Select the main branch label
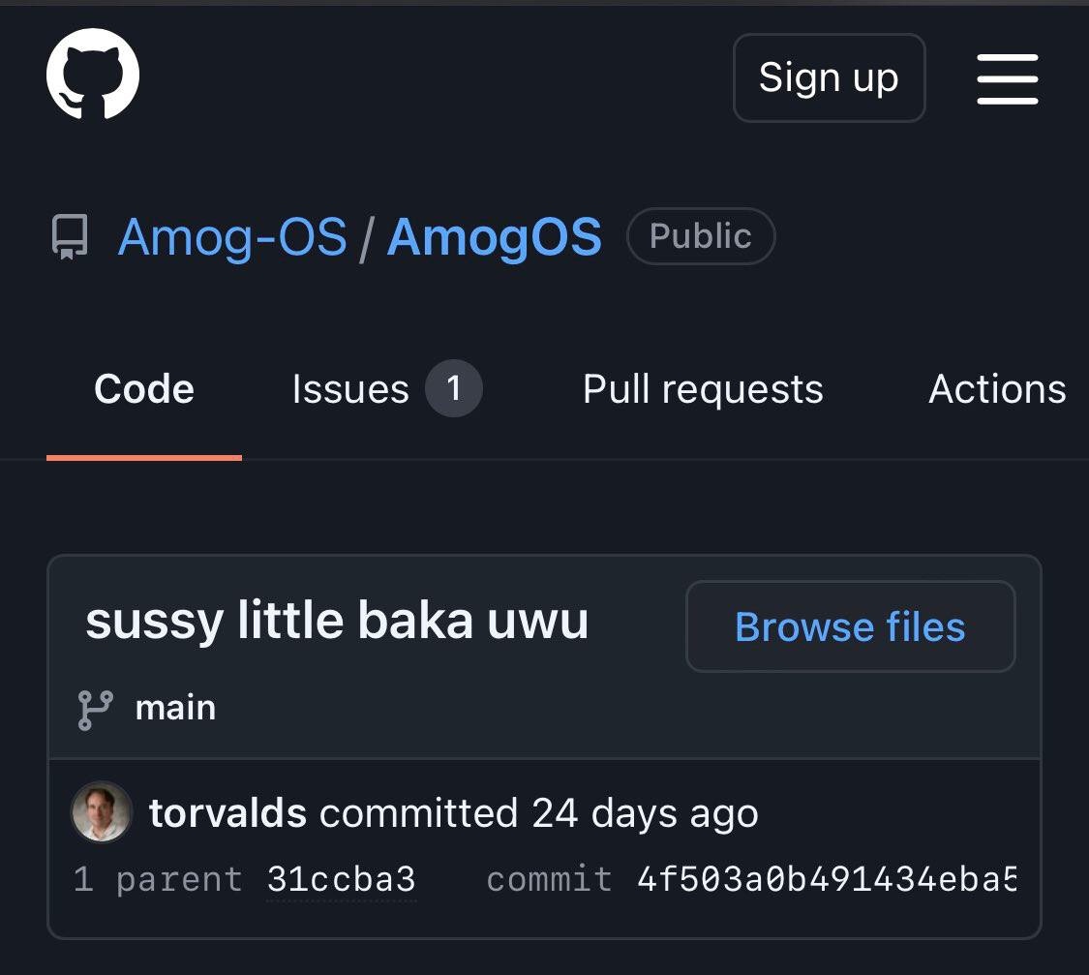Image resolution: width=1089 pixels, height=975 pixels. click(x=175, y=708)
